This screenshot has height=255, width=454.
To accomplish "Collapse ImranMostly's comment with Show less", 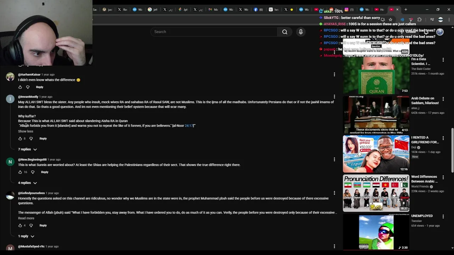I will [x=26, y=131].
